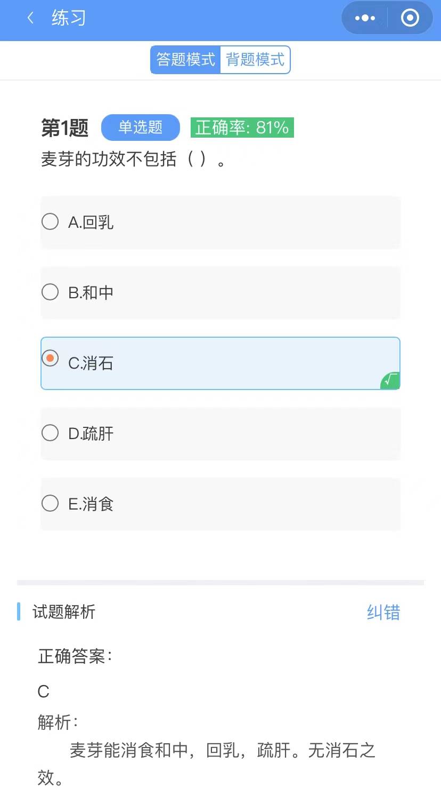
Task: Click the 第1题 question number label
Action: (65, 128)
